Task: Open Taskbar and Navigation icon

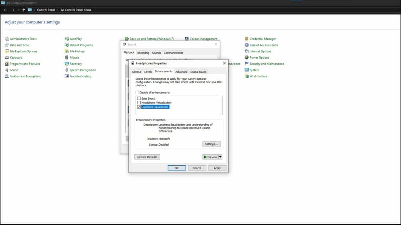Action: point(7,76)
